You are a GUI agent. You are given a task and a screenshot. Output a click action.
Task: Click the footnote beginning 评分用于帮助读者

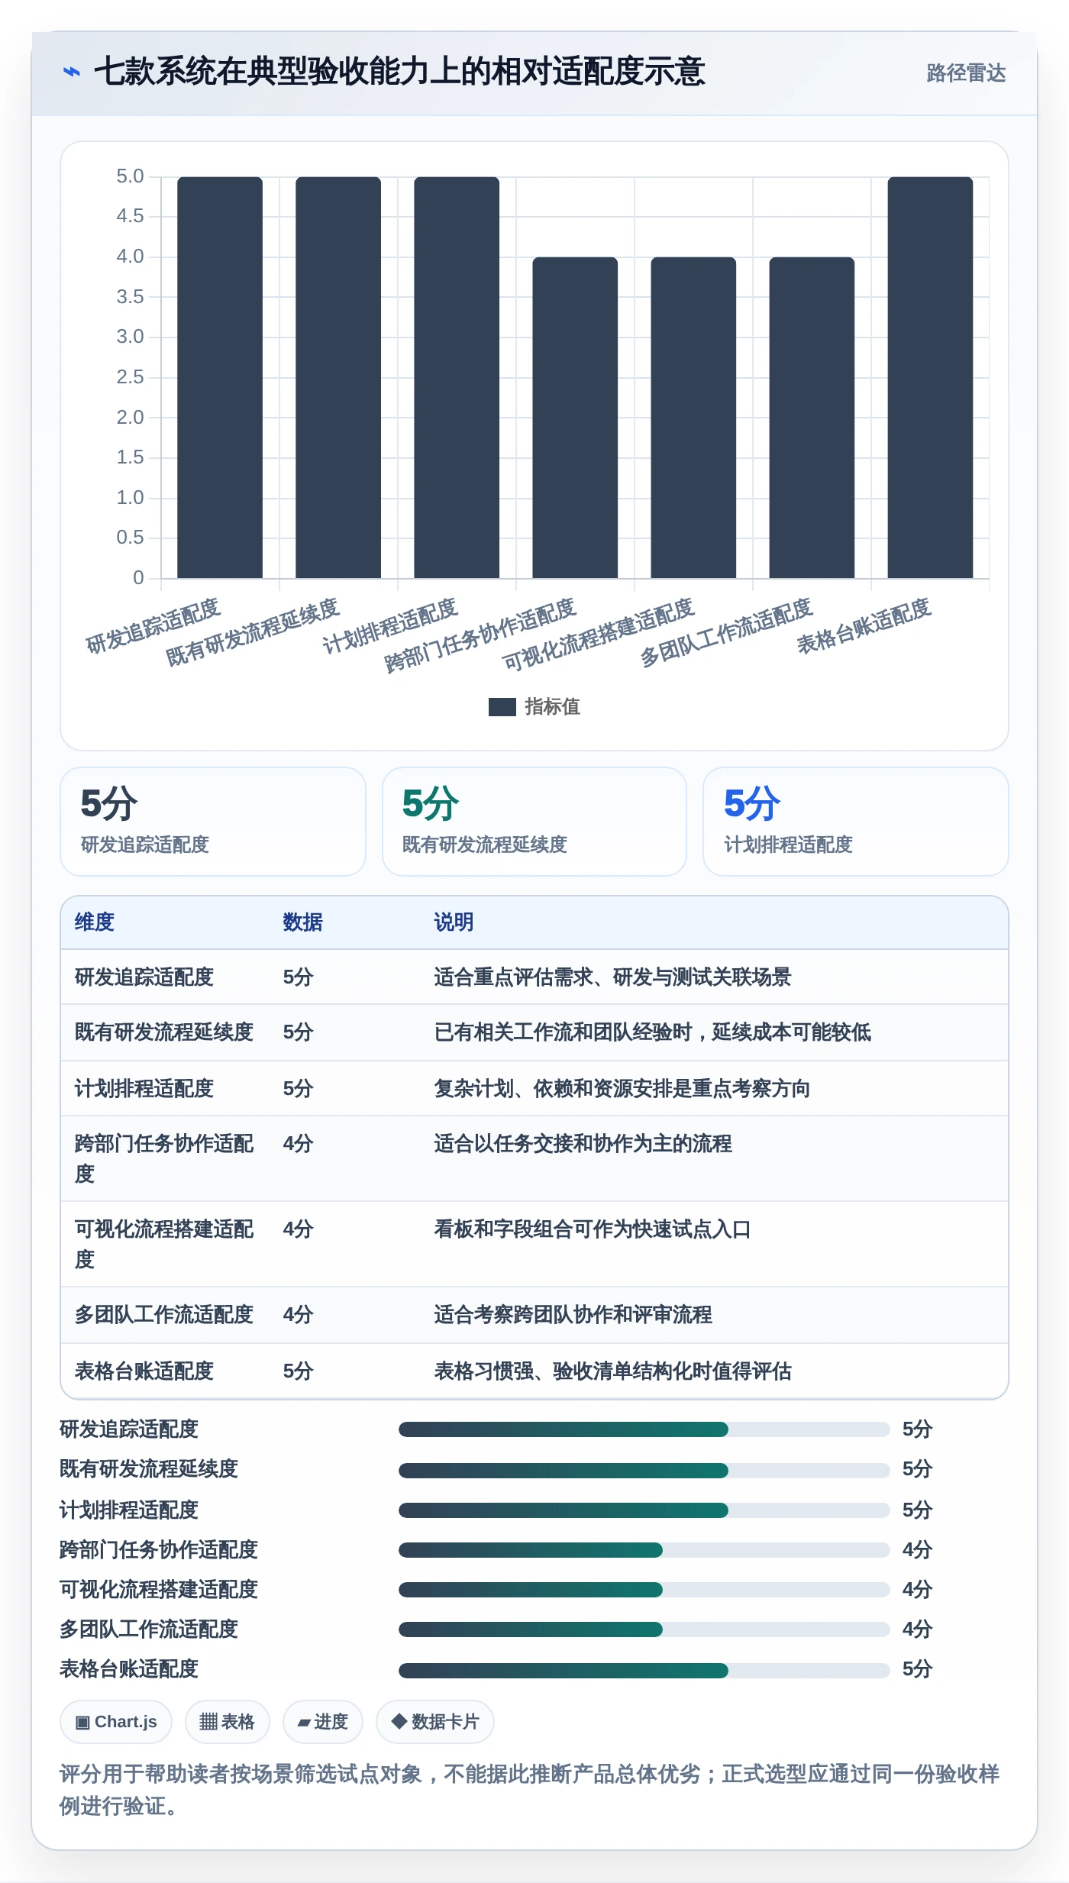(530, 1790)
